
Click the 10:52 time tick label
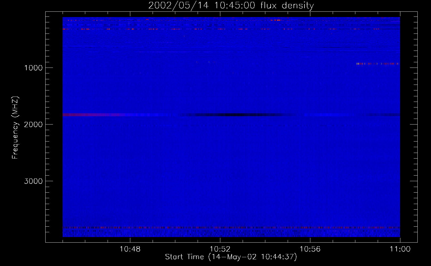[x=220, y=249]
